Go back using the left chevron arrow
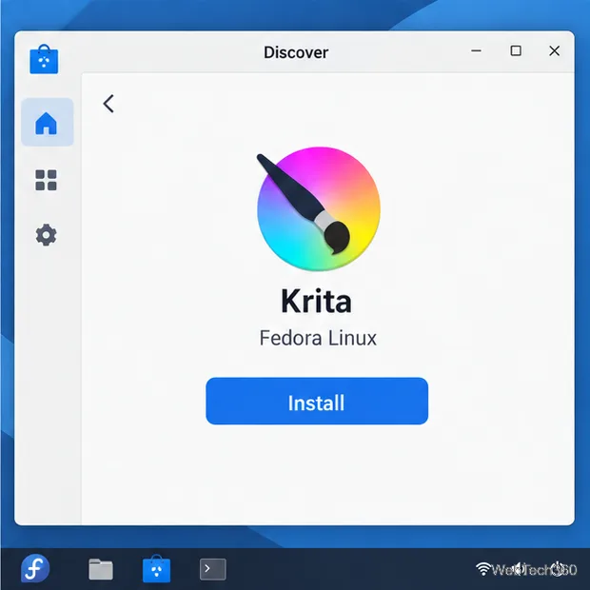590x590 pixels. 108,104
